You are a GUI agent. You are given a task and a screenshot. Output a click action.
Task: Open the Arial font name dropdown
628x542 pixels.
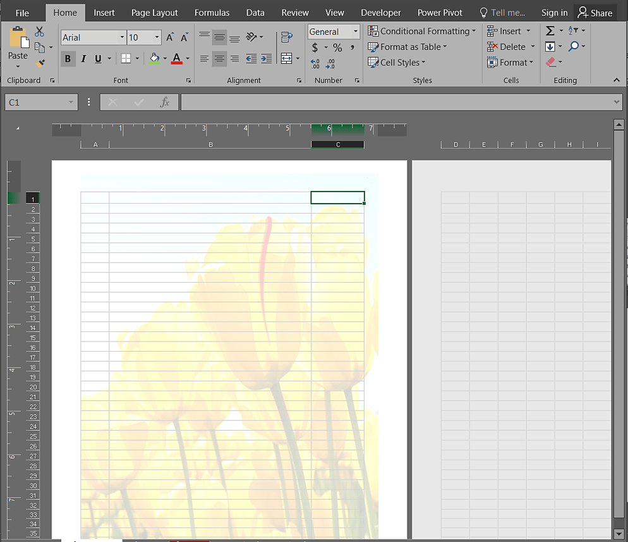(122, 38)
